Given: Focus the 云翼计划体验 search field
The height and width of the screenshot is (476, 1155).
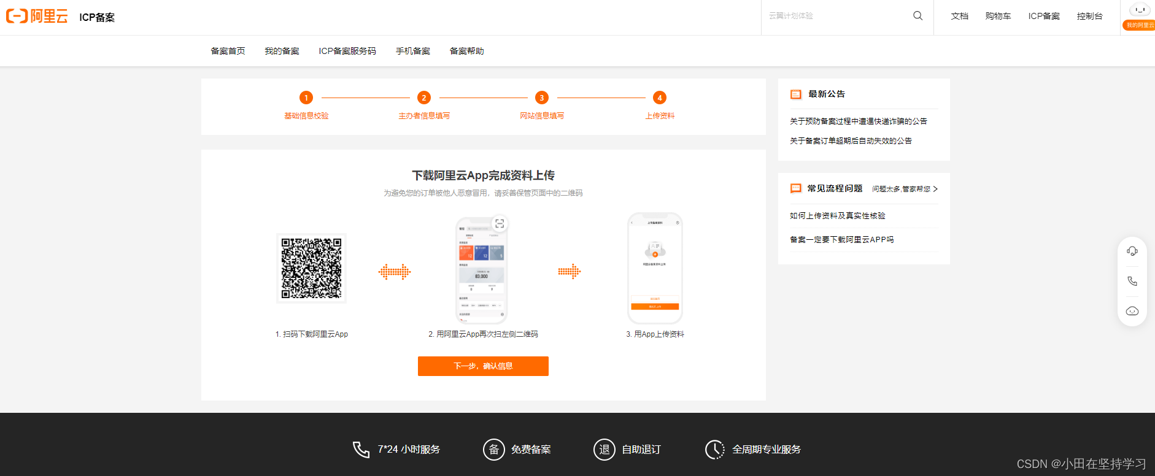Looking at the screenshot, I should [x=835, y=16].
